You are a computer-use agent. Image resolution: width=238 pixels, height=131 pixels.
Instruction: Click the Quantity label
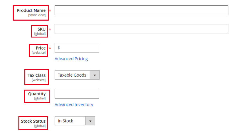click(x=37, y=94)
